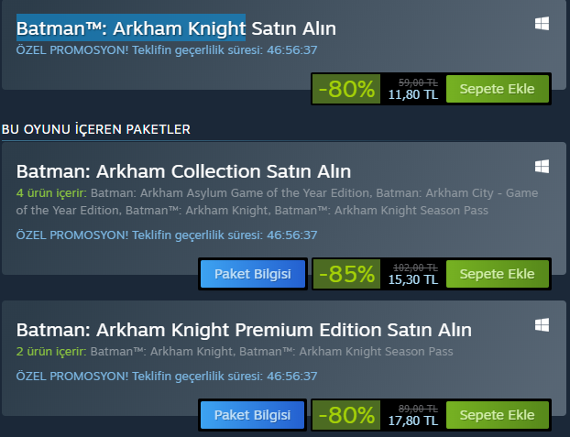570x437 pixels.
Task: Click the 17,80 TL discounted price
Action: point(415,421)
